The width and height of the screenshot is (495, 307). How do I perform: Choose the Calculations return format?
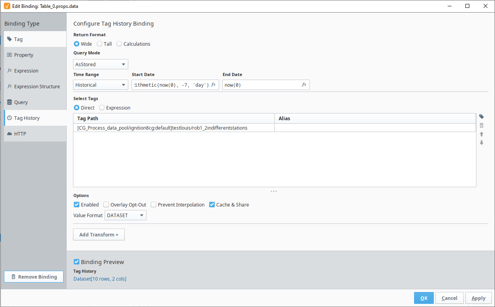pos(119,44)
